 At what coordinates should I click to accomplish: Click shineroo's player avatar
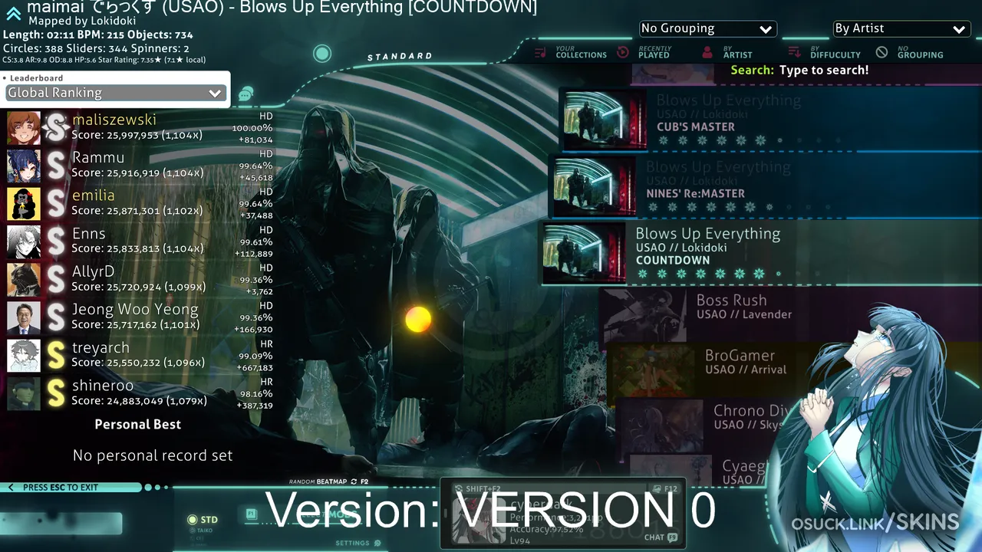coord(24,394)
